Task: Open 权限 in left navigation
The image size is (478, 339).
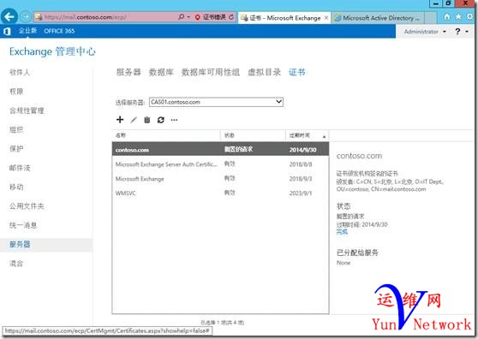Action: pos(16,92)
